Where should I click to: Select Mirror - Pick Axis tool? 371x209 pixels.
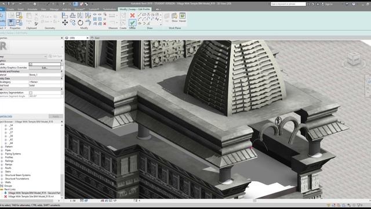[x=81, y=16]
